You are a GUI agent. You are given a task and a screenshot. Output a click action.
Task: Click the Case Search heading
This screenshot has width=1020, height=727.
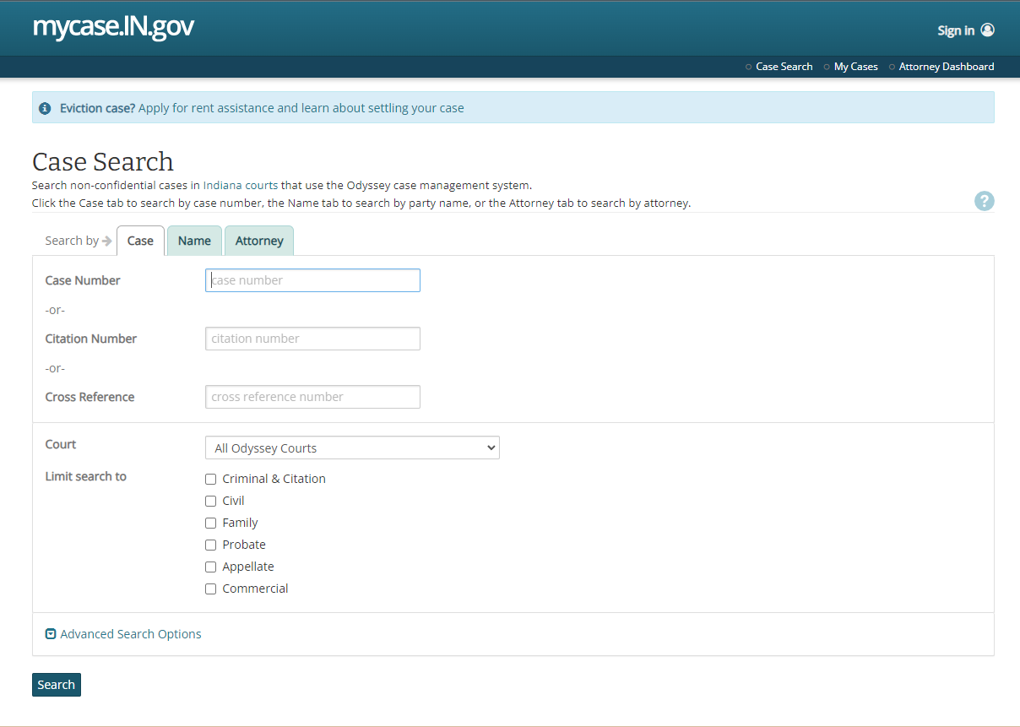pyautogui.click(x=103, y=161)
